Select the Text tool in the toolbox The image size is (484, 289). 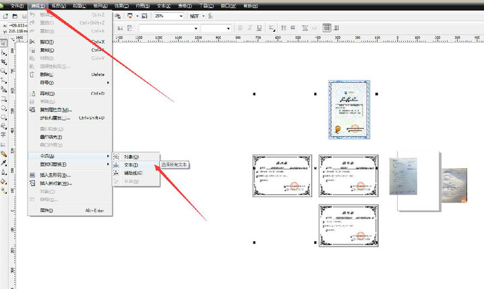[4, 136]
